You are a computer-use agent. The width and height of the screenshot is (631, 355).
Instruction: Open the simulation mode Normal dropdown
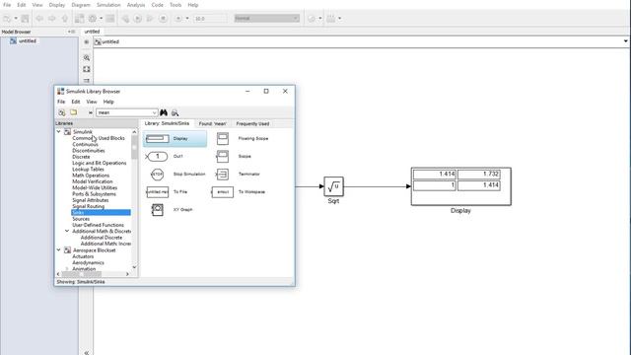tap(267, 19)
